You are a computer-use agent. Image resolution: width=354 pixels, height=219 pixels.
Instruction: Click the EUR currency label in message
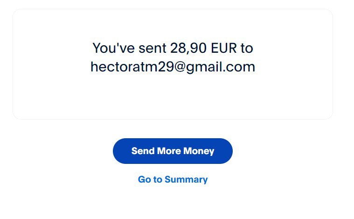[x=224, y=48]
